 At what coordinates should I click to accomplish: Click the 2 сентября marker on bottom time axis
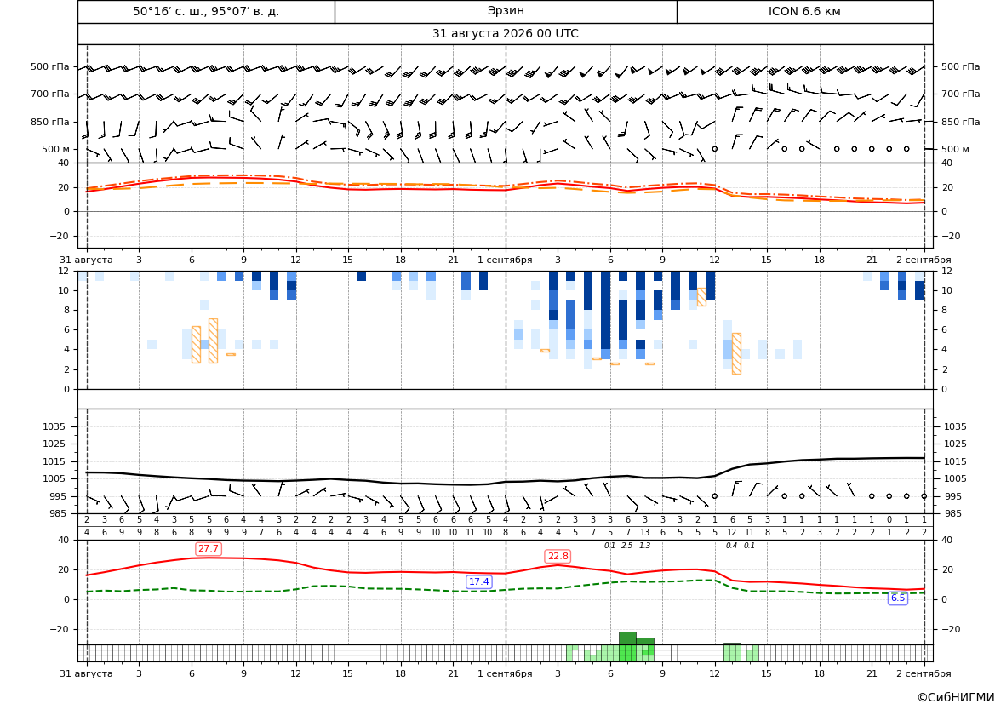pos(924,673)
